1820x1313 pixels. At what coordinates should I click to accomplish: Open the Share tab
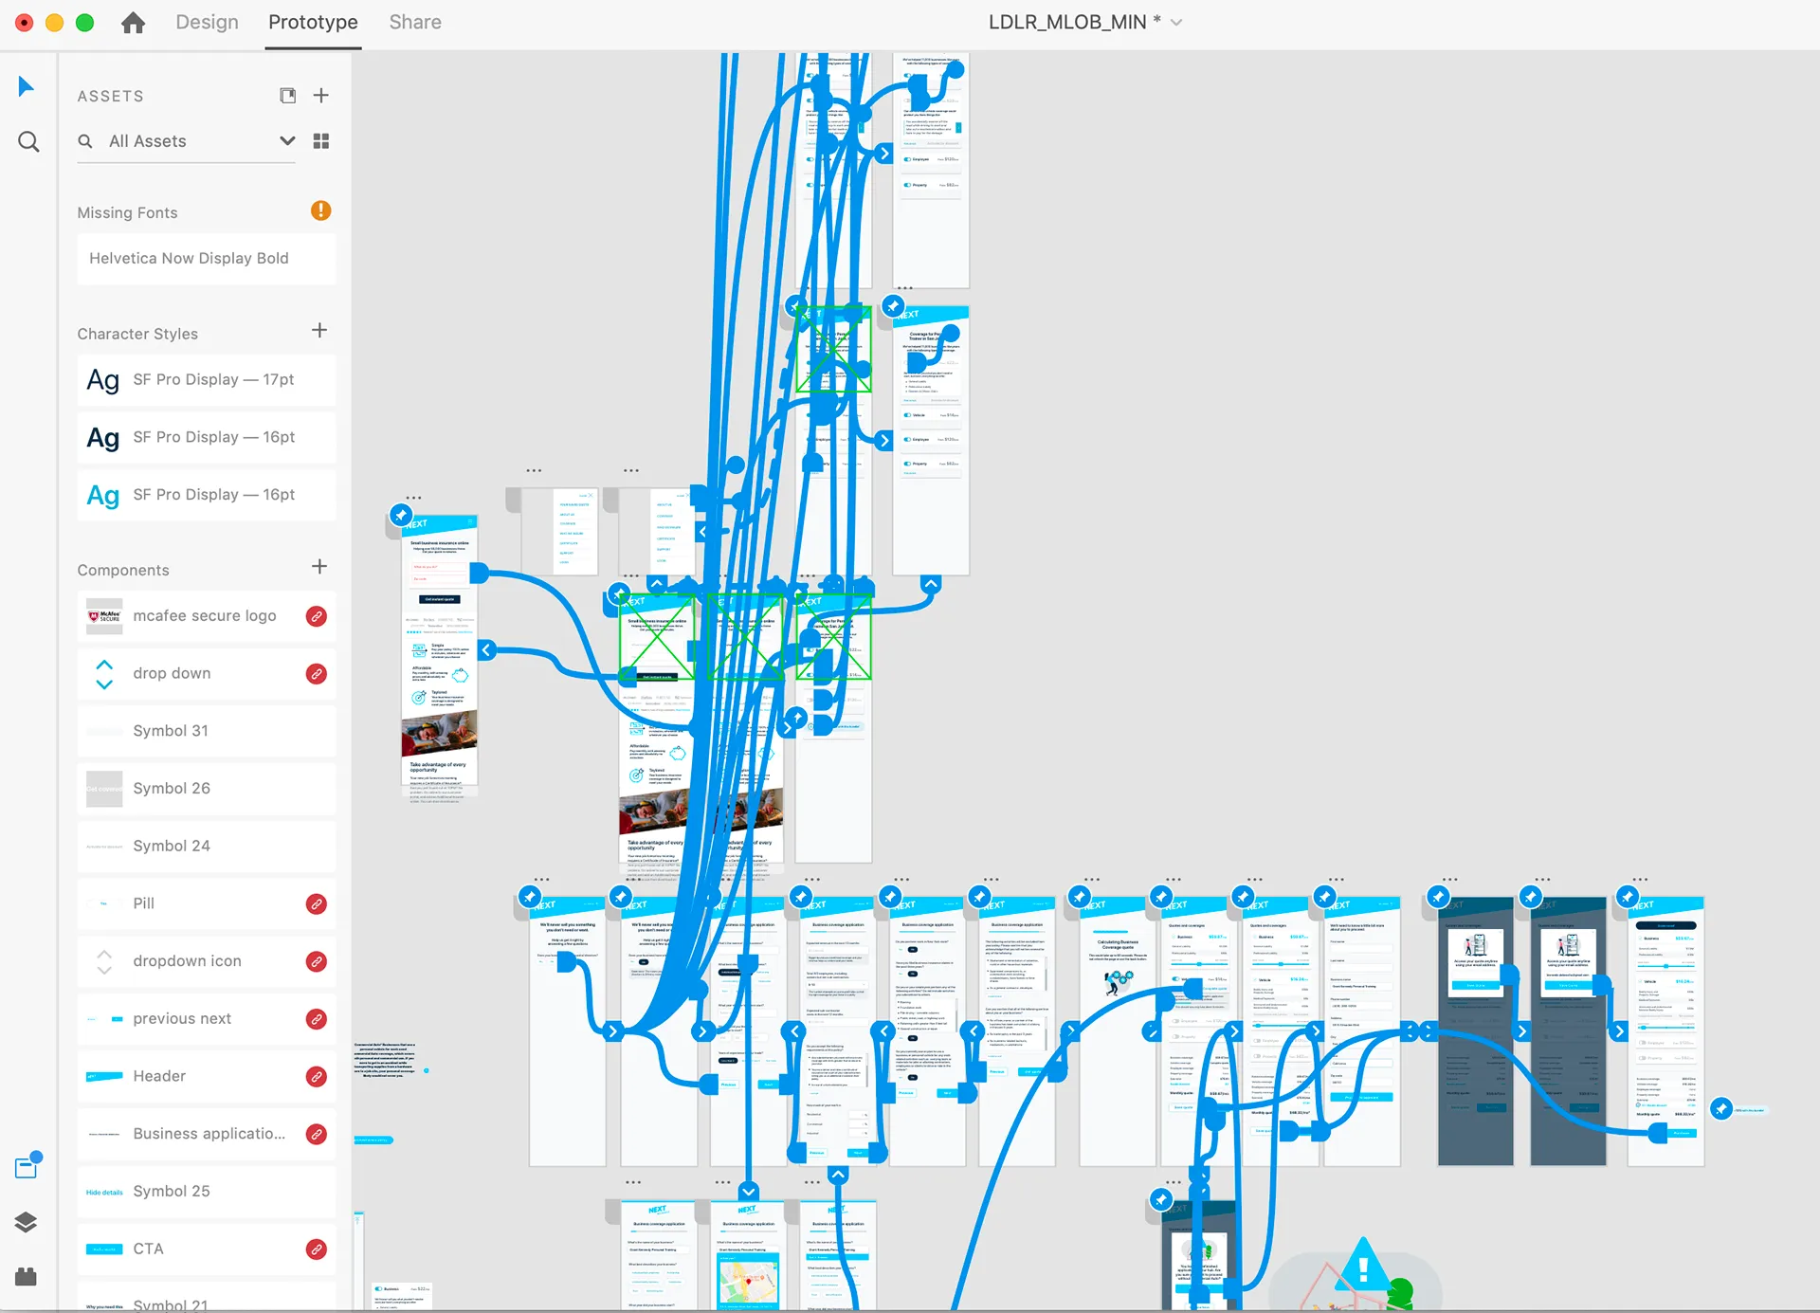pos(415,22)
